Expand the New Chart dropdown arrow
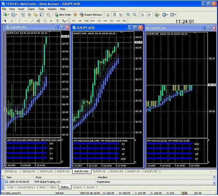The height and width of the screenshot is (196, 218). pos(8,15)
